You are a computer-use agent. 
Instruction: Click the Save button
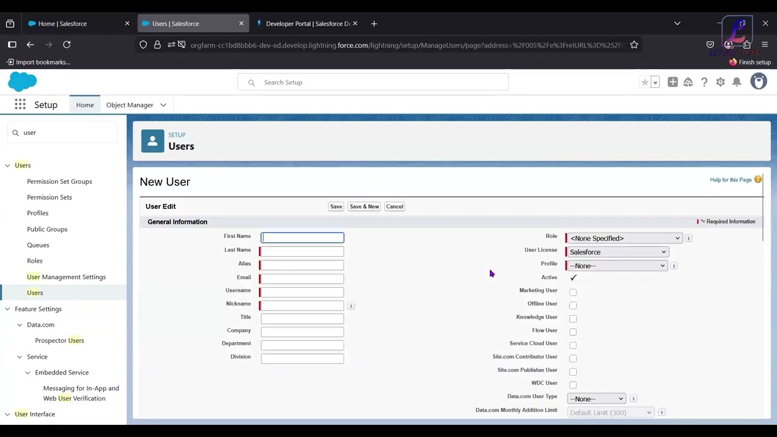pos(336,206)
